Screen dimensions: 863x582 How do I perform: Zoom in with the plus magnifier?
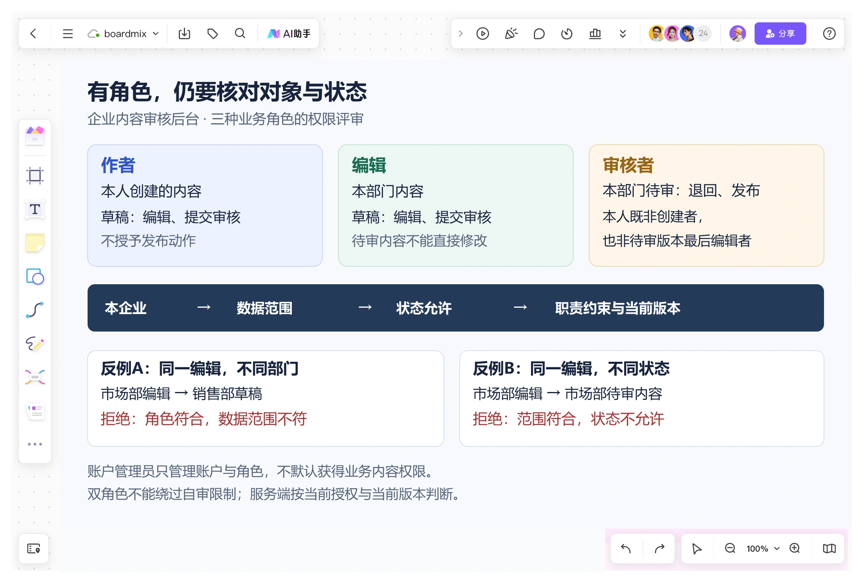795,549
